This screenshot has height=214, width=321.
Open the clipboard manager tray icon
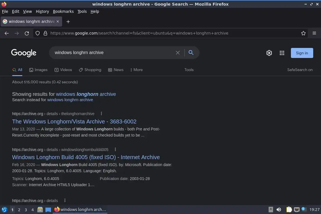click(289, 210)
